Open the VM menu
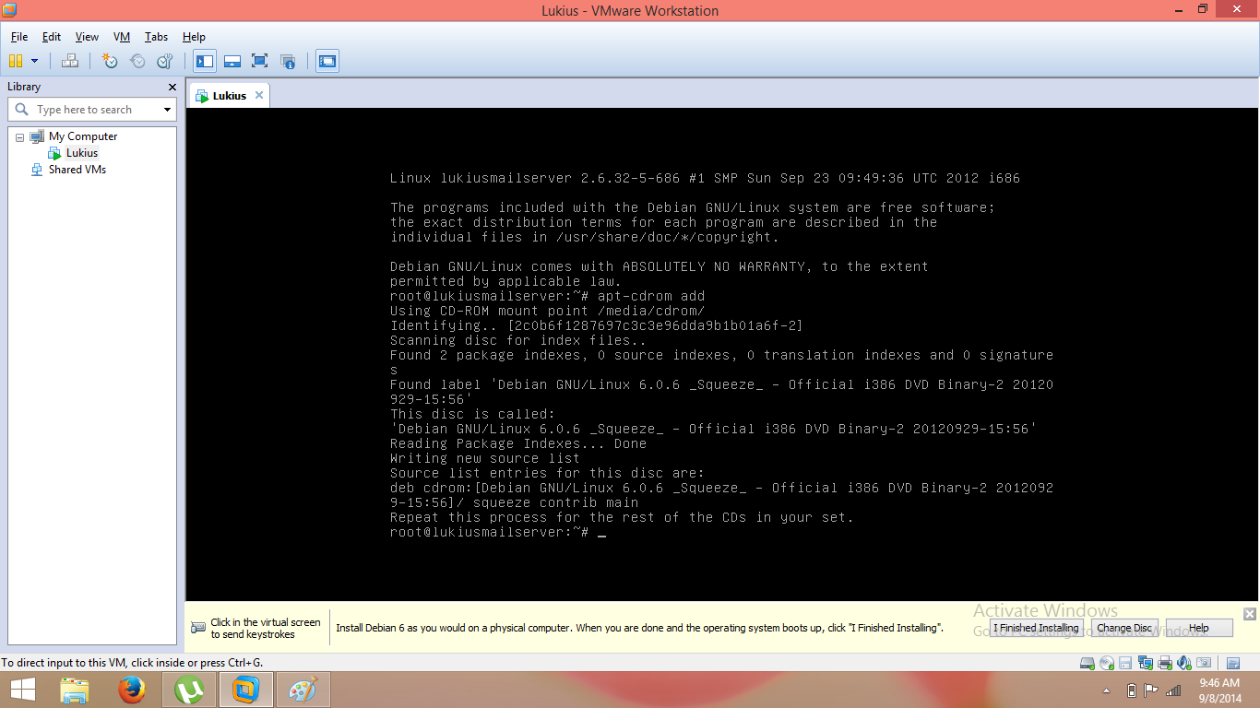Image resolution: width=1260 pixels, height=708 pixels. click(x=122, y=37)
